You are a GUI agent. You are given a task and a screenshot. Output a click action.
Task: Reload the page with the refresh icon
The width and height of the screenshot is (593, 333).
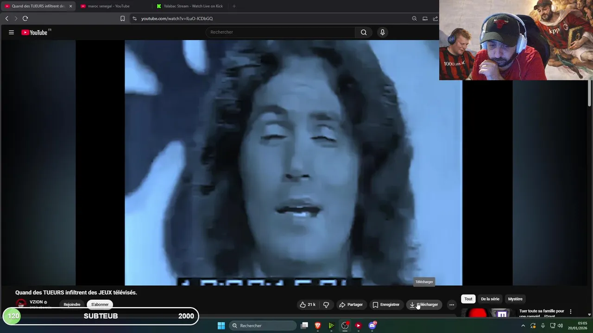point(25,18)
